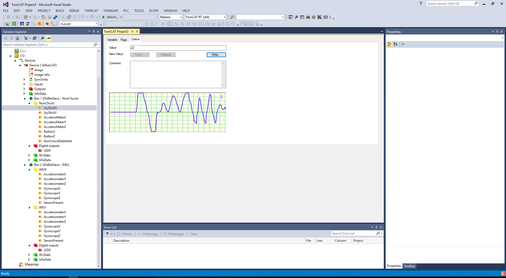506x278 pixels.
Task: Click the Show Sub Items icon
Action: click(53, 24)
